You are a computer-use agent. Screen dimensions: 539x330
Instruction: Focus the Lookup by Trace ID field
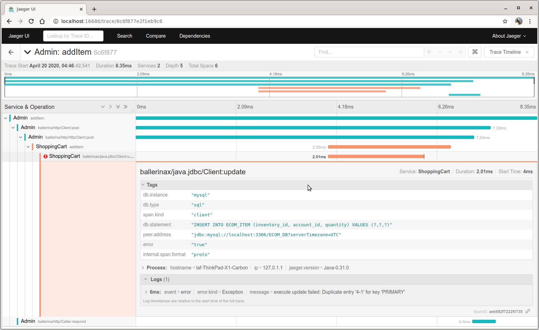pos(73,36)
